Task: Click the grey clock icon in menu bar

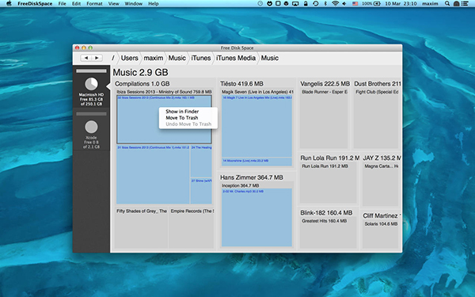Action: point(260,4)
